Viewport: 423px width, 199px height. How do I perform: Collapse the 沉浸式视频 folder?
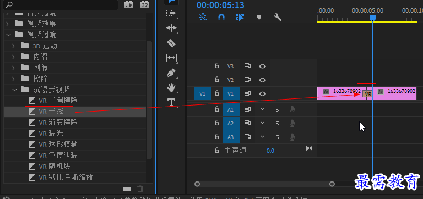[14, 90]
